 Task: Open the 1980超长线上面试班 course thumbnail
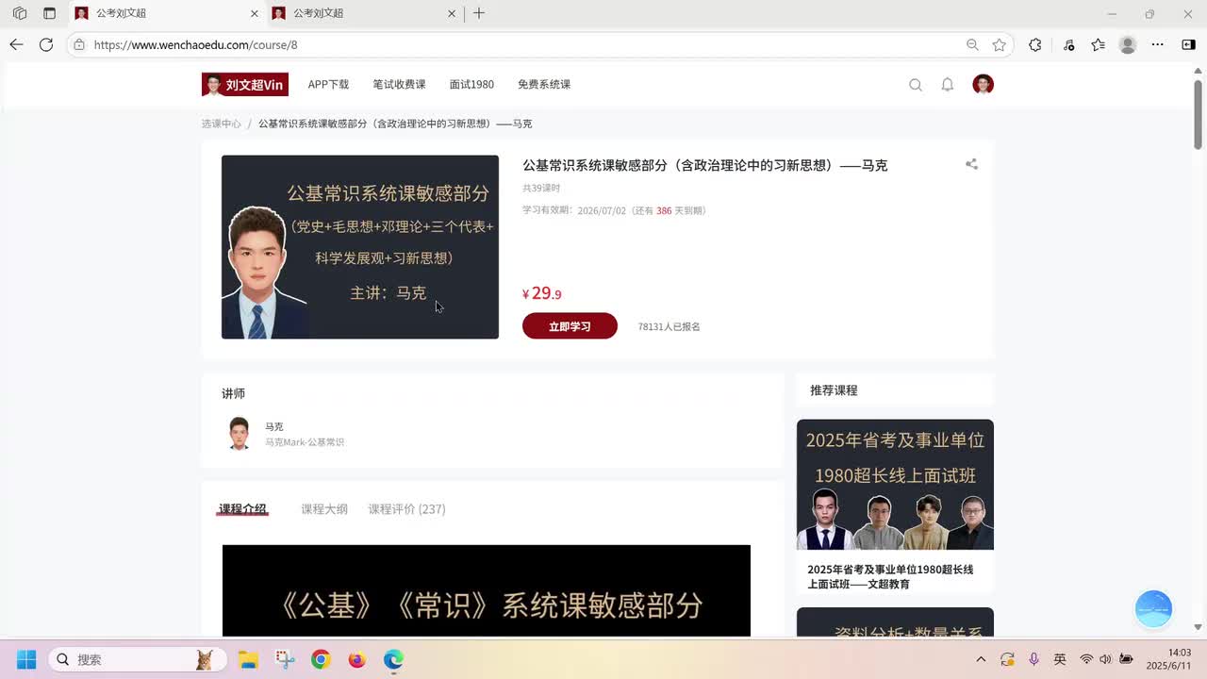pyautogui.click(x=895, y=485)
